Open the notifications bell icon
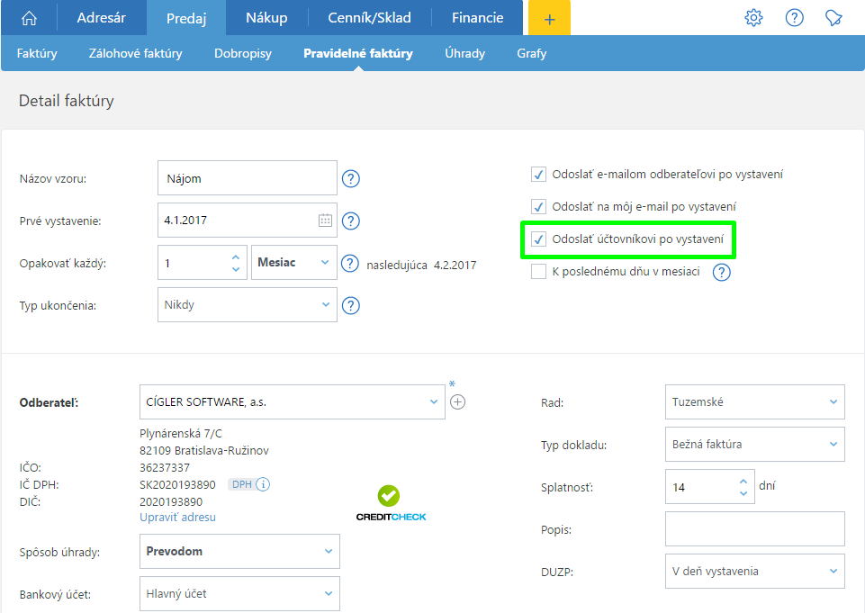The image size is (865, 613). click(x=834, y=18)
